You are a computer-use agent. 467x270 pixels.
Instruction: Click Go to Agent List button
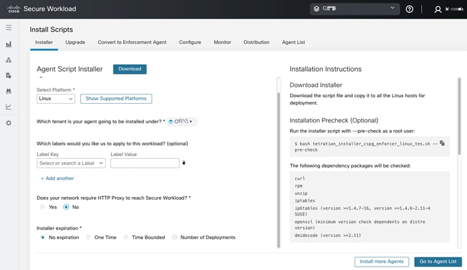click(438, 262)
